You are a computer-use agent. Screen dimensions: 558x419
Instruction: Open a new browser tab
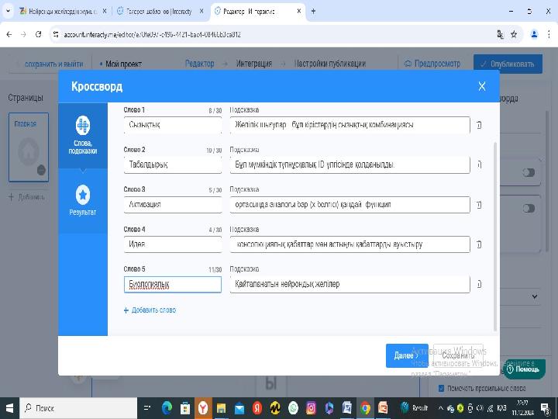click(x=313, y=12)
